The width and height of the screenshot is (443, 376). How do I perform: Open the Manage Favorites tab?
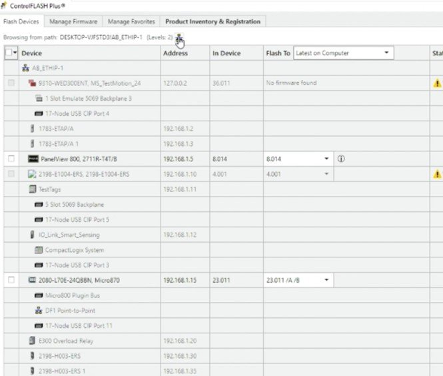131,21
